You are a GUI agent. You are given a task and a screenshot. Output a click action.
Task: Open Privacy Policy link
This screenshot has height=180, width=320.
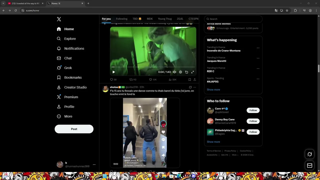click(x=230, y=151)
